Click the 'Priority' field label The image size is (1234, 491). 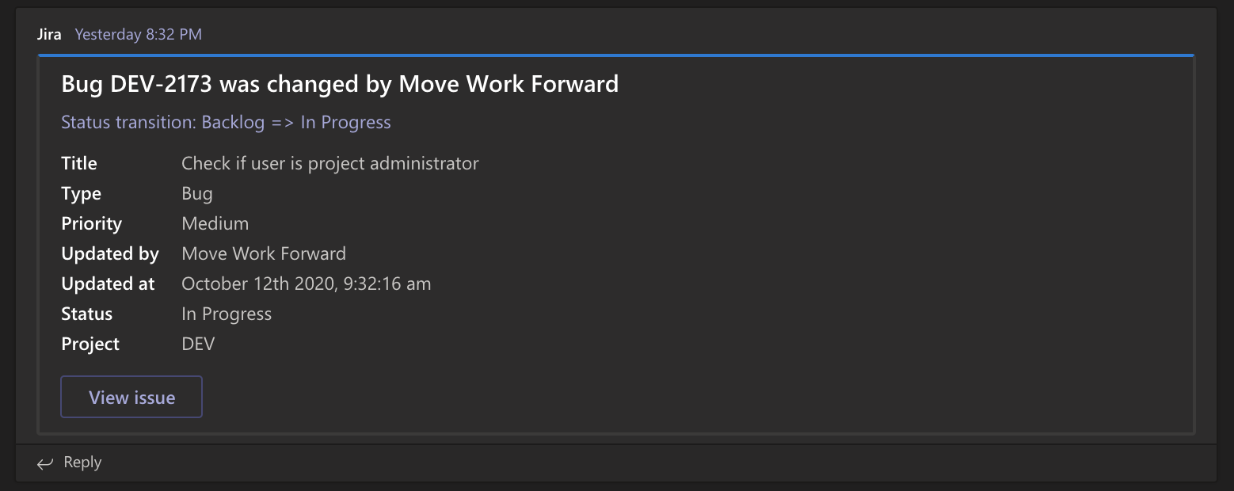(x=91, y=223)
